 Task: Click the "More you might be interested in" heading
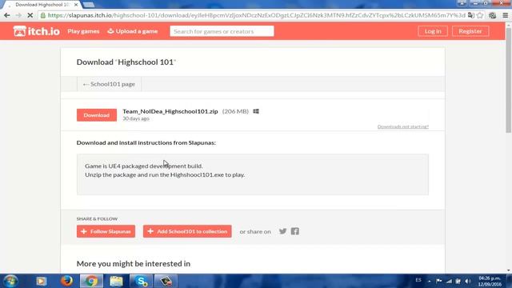134,263
